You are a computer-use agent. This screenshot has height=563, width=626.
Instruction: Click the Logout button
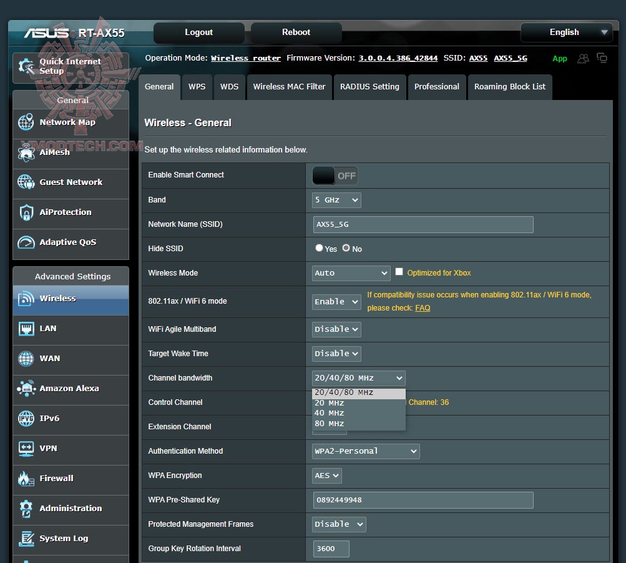coord(199,32)
